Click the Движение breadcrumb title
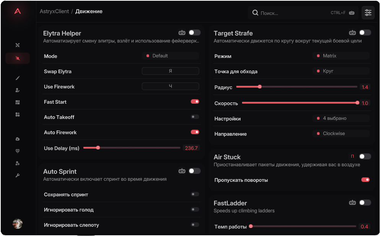Viewport: 380px width, 236px height. pyautogui.click(x=89, y=11)
